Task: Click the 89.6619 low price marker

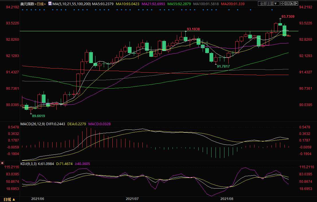Action: 38,116
